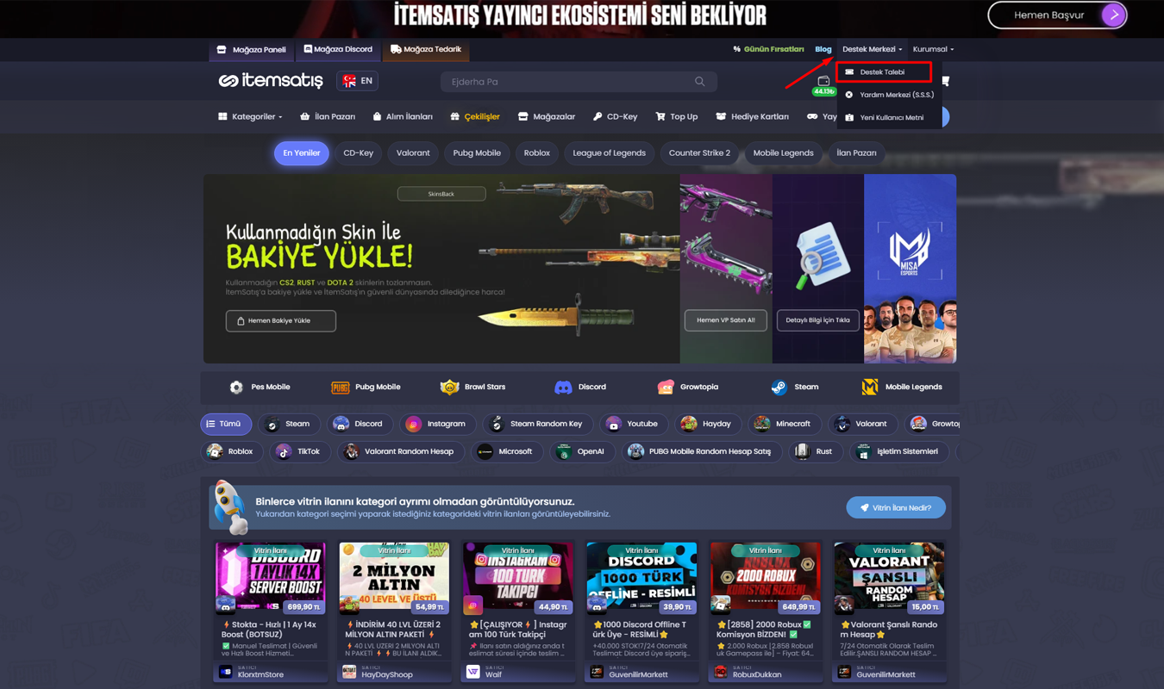The width and height of the screenshot is (1164, 689).
Task: Expand the Kurumsal dropdown
Action: coord(933,49)
